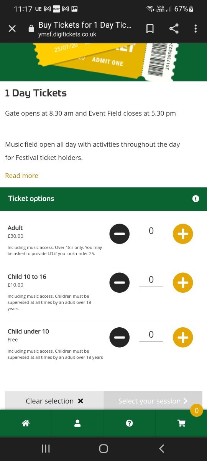This screenshot has width=207, height=461.
Task: Clear selection of tickets
Action: (54, 400)
